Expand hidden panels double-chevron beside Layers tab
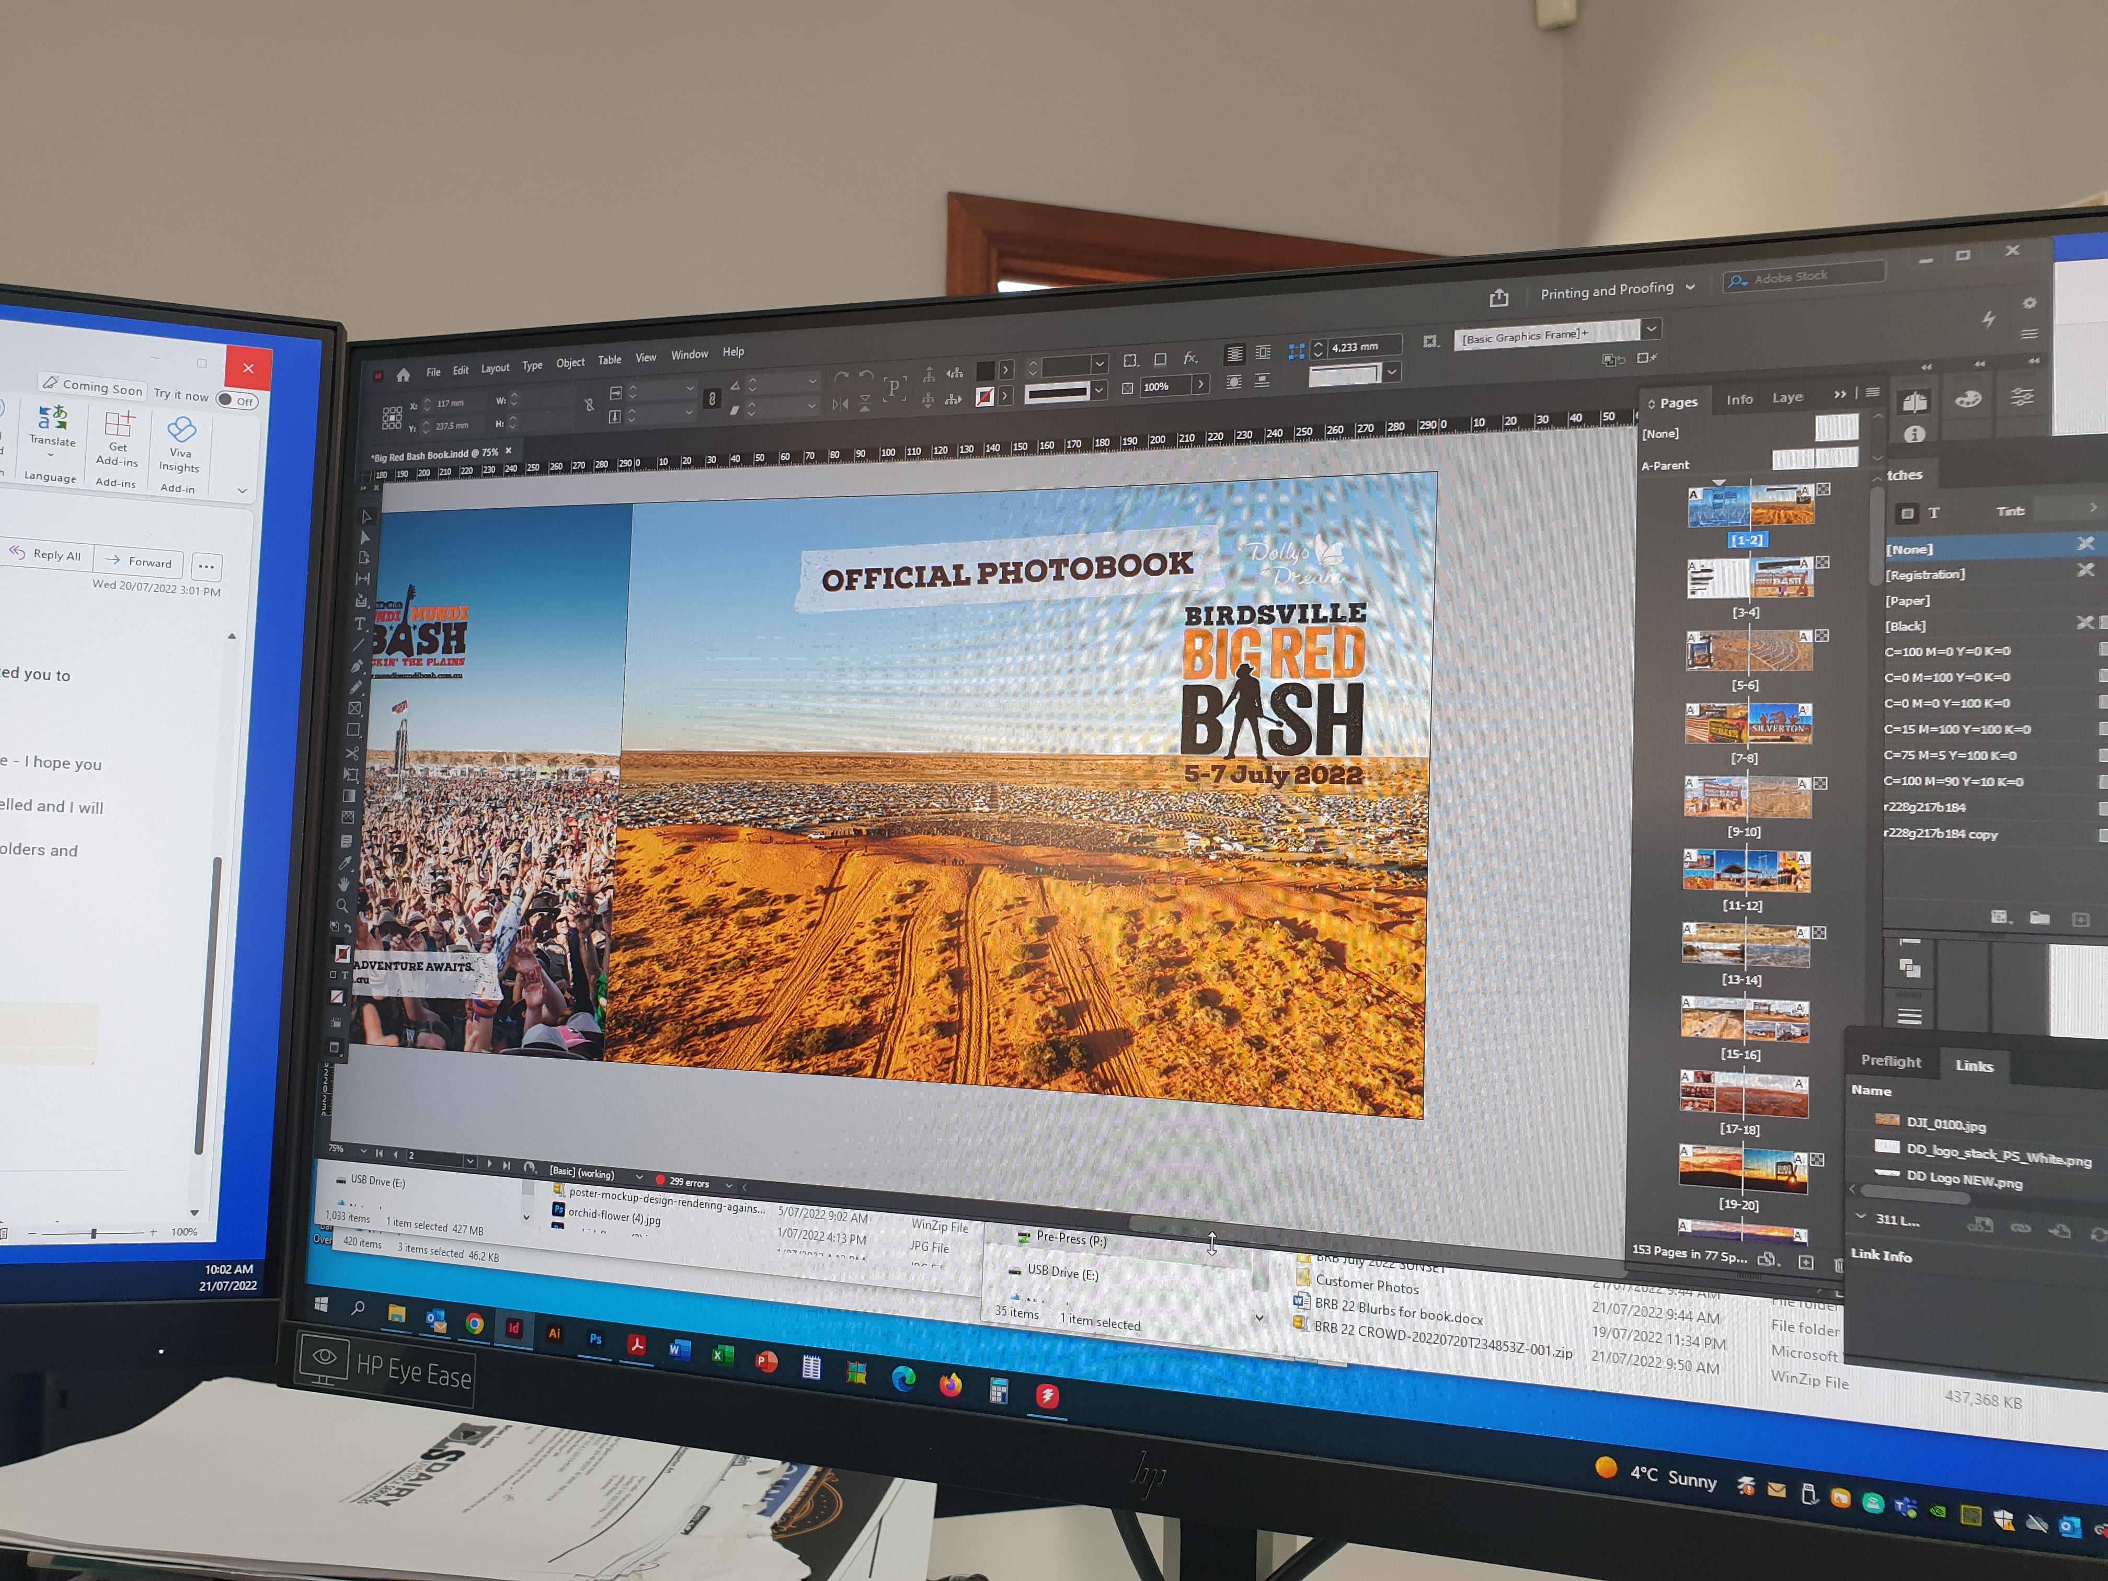 coord(1839,394)
